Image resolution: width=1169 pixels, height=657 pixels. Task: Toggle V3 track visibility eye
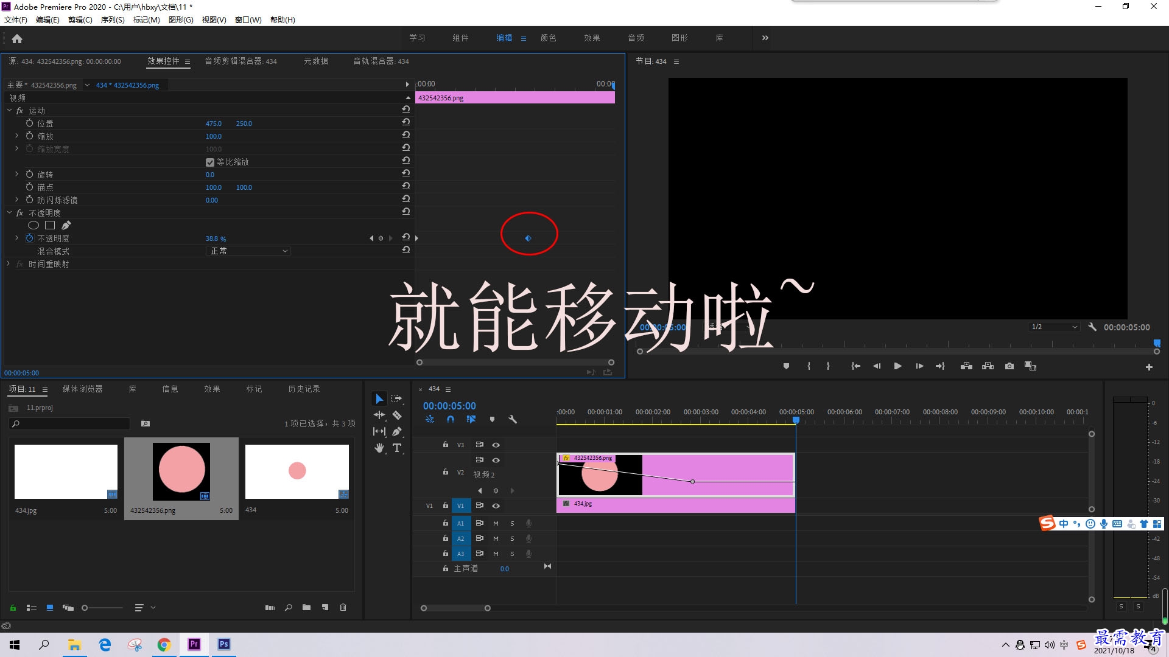(496, 445)
